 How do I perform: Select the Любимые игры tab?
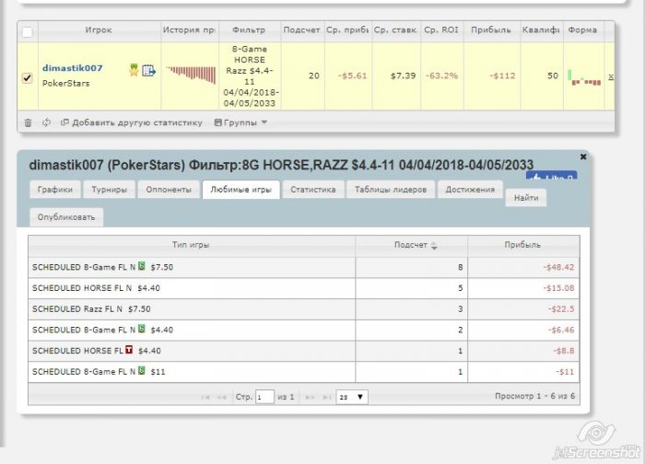point(241,190)
